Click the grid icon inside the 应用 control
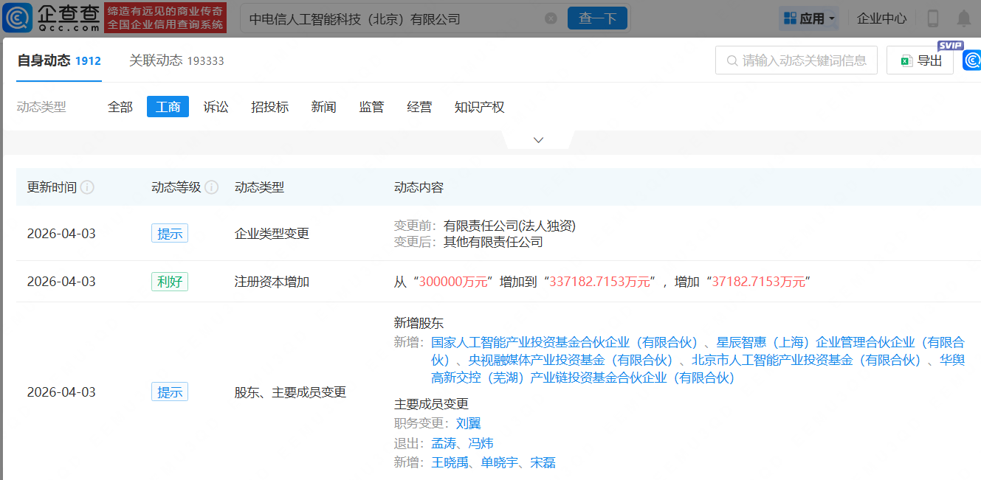This screenshot has height=480, width=981. [789, 18]
